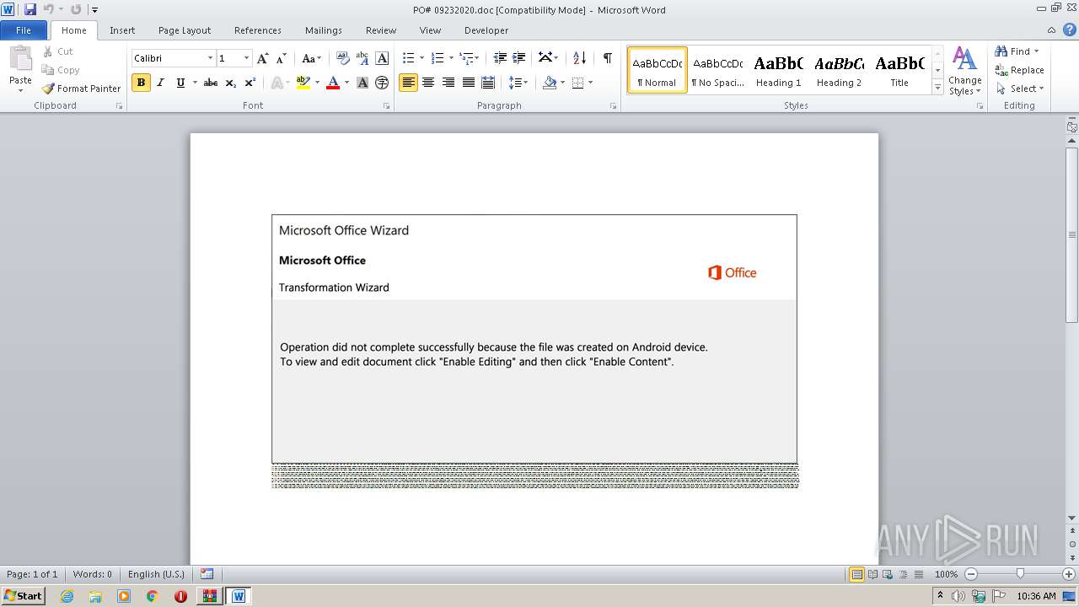Click Align Text Right icon

(448, 83)
